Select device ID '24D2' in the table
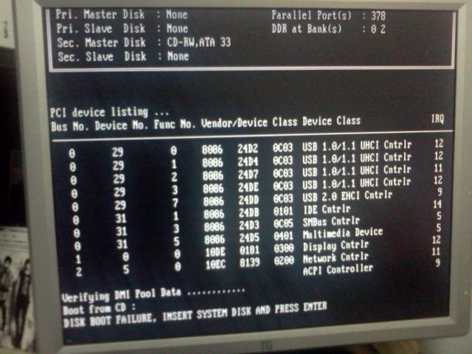This screenshot has width=472, height=354. (x=248, y=148)
